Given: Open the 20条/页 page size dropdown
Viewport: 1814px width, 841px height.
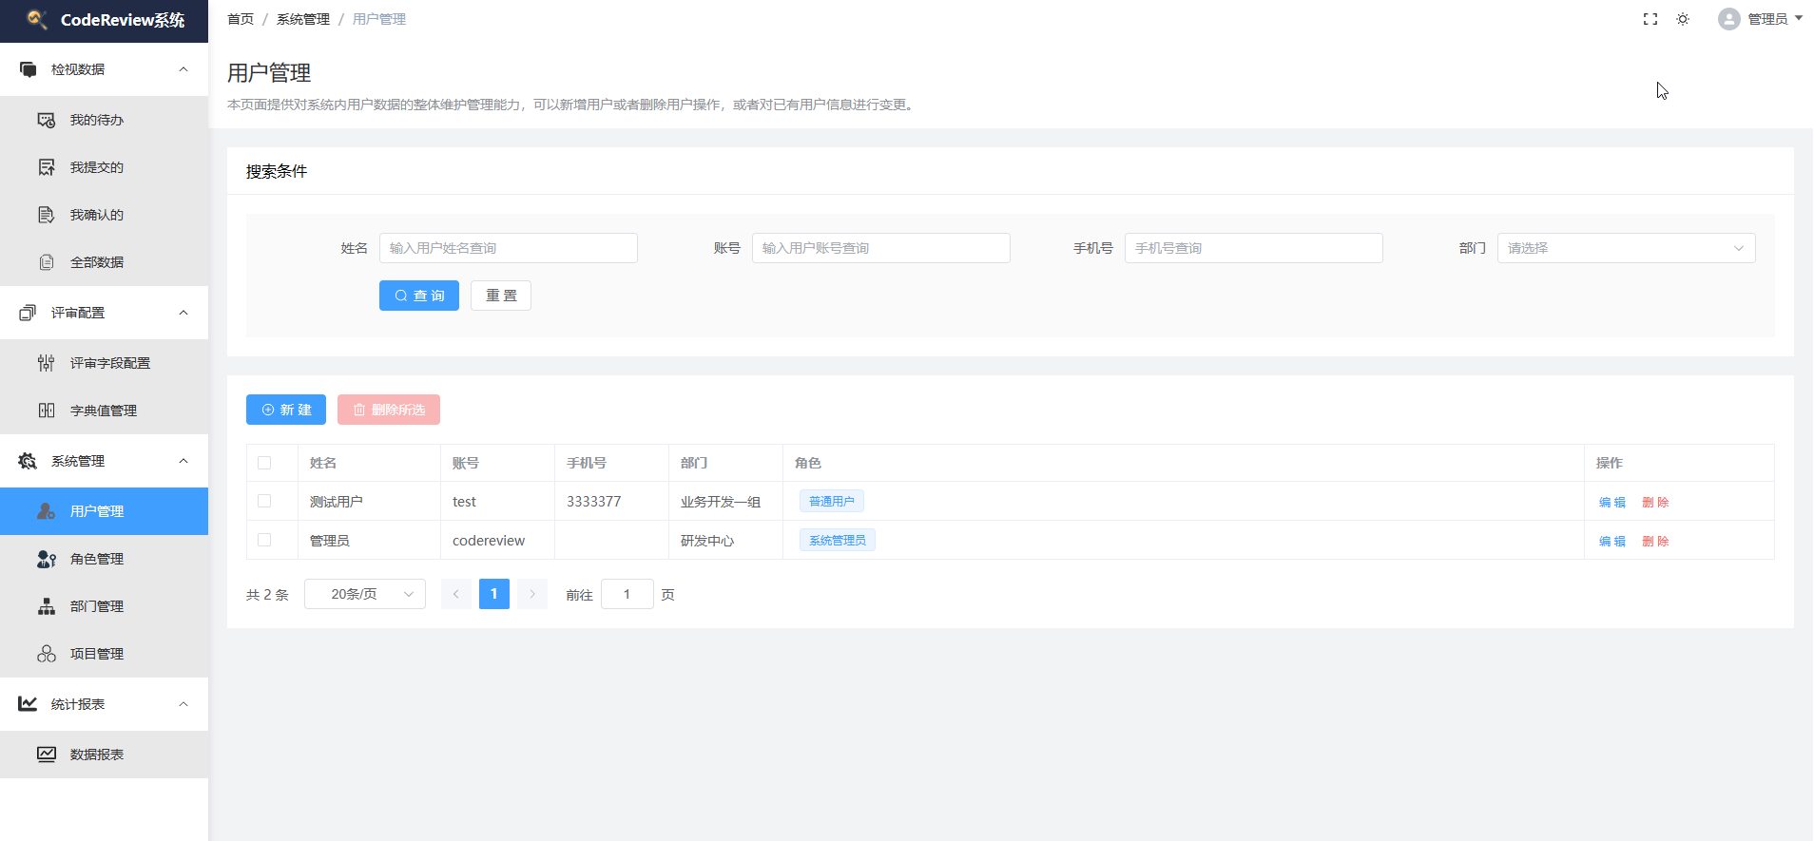Looking at the screenshot, I should [364, 594].
